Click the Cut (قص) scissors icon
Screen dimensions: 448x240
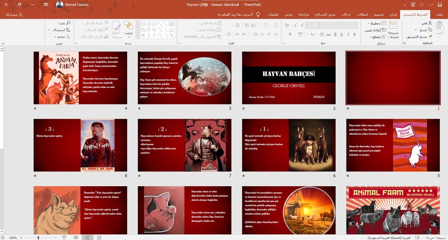tap(430, 23)
